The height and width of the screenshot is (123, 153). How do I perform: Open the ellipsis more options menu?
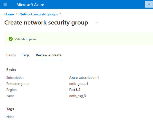click(96, 23)
